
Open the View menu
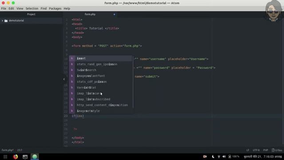click(20, 8)
